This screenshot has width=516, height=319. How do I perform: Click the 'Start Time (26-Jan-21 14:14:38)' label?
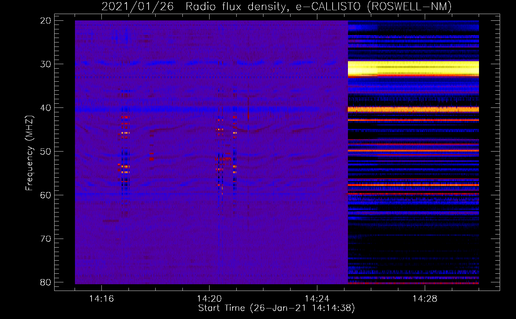coord(276,308)
